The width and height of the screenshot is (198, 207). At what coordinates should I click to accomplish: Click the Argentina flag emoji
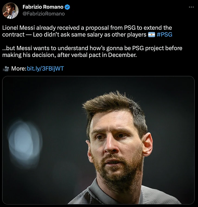[151, 35]
